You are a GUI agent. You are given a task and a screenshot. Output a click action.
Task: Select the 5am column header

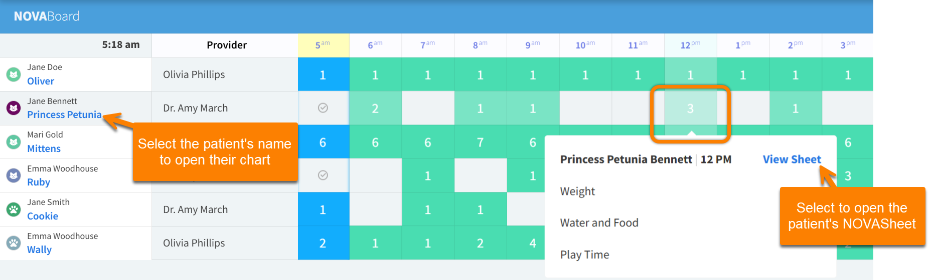tap(323, 45)
